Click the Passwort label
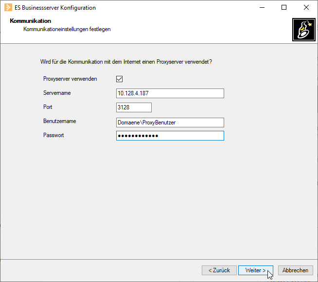 coord(53,135)
